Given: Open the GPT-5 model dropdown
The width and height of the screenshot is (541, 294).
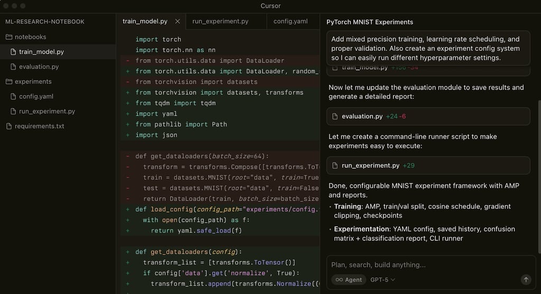Looking at the screenshot, I should [383, 280].
